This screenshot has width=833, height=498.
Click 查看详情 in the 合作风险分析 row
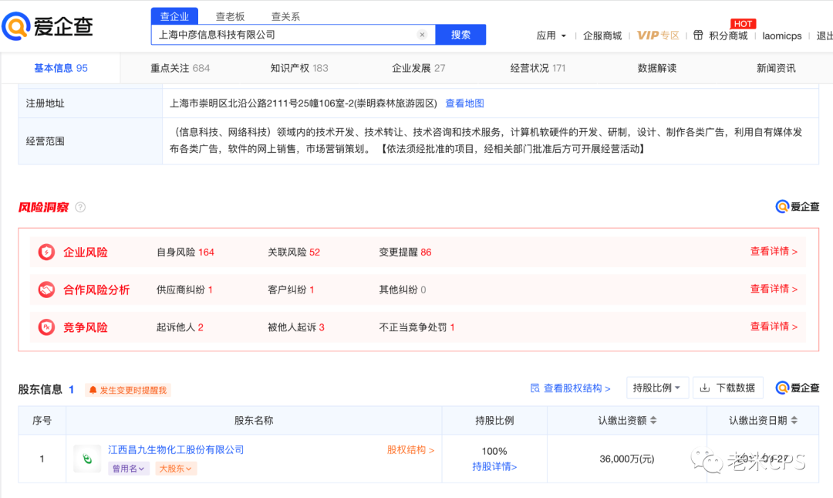click(x=774, y=289)
